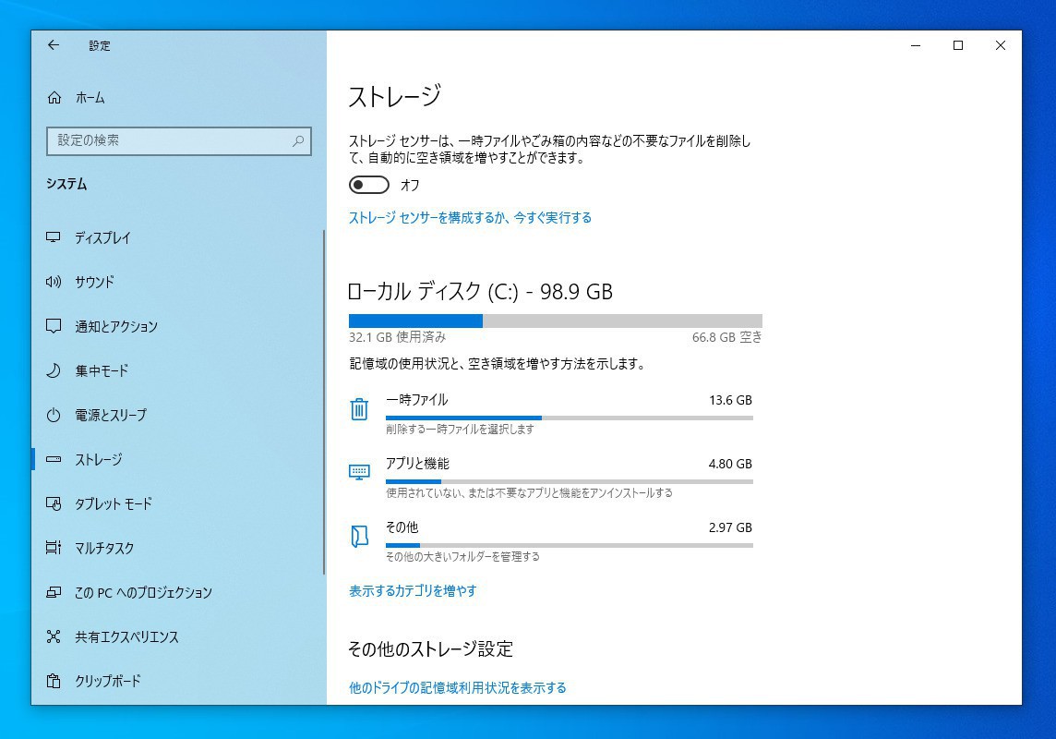Click the その他 usage progress bar
This screenshot has height=739, width=1056.
pos(570,546)
